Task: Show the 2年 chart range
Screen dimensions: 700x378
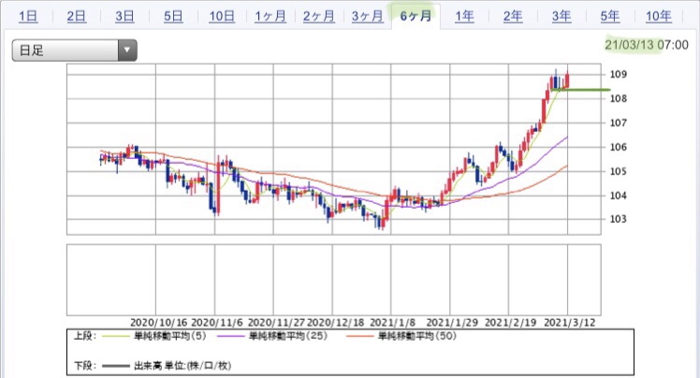Action: click(513, 17)
